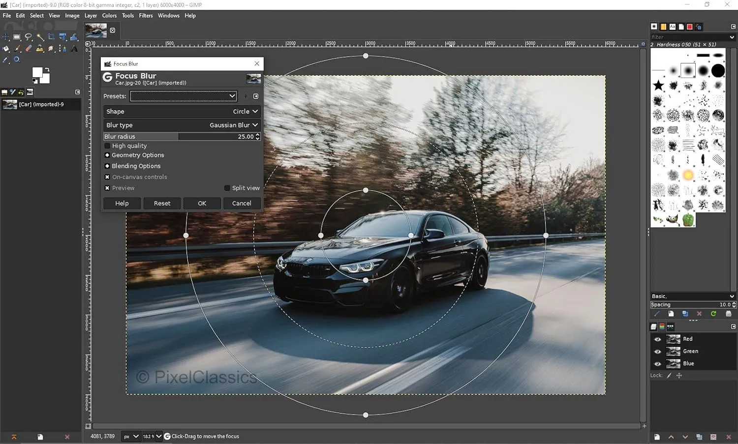
Task: Increase the Blur radius with its stepper arrow
Action: (x=257, y=135)
